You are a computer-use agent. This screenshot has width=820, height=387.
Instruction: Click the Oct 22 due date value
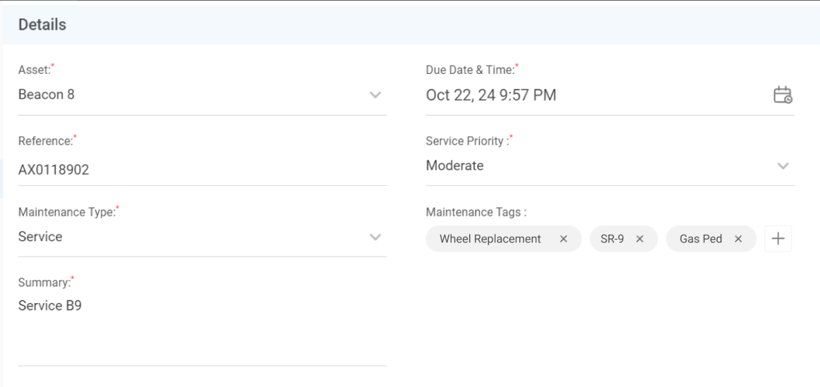(490, 95)
